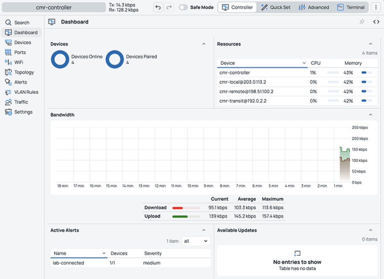Click the code view angle-brackets icon

pyautogui.click(x=376, y=22)
